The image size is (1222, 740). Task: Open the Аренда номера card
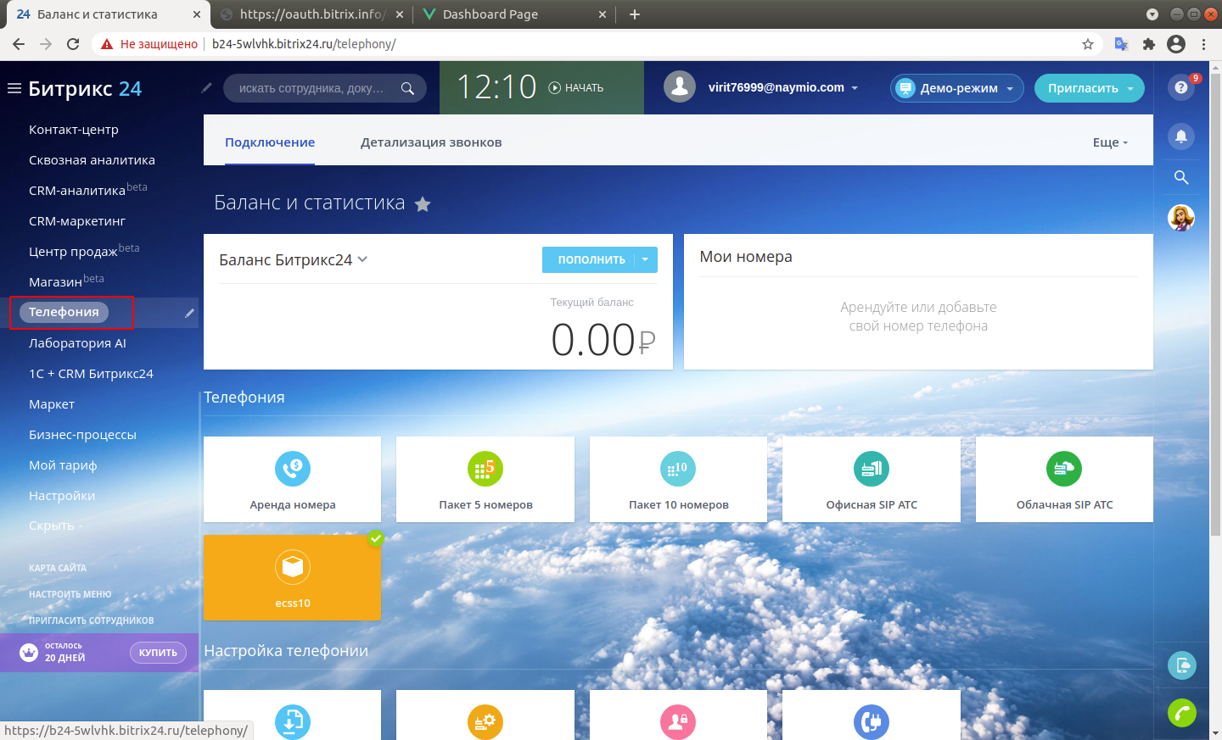click(x=293, y=479)
